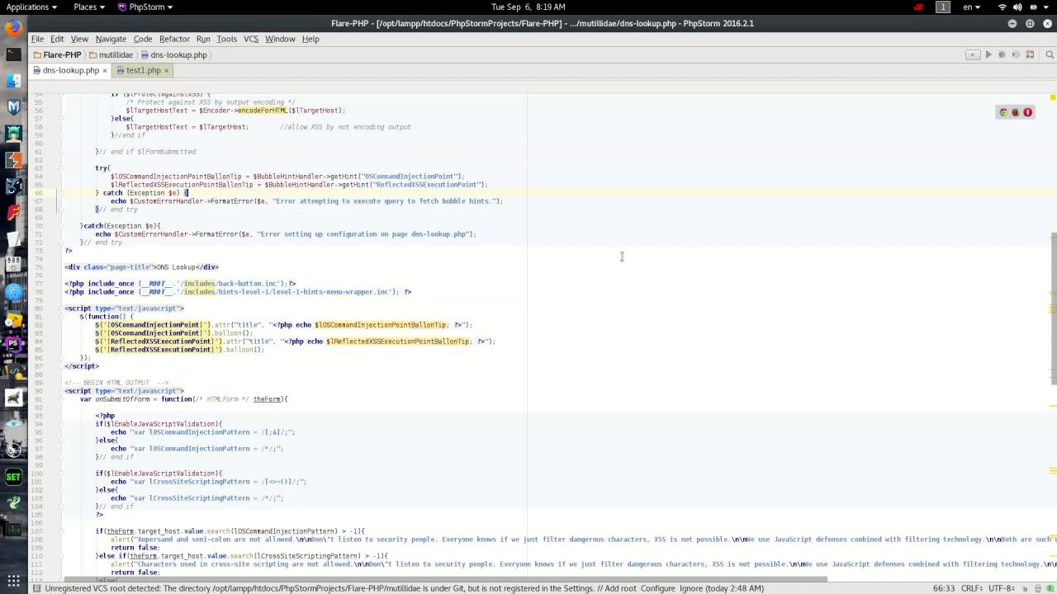Screen dimensions: 1057x594
Task: Click the red screen recorder tray icon
Action: [x=918, y=7]
